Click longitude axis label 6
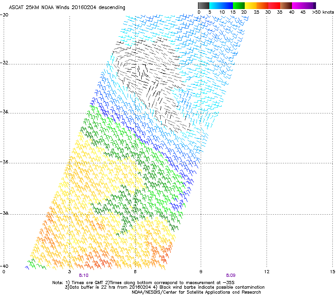The width and height of the screenshot is (336, 295). coord(135,272)
